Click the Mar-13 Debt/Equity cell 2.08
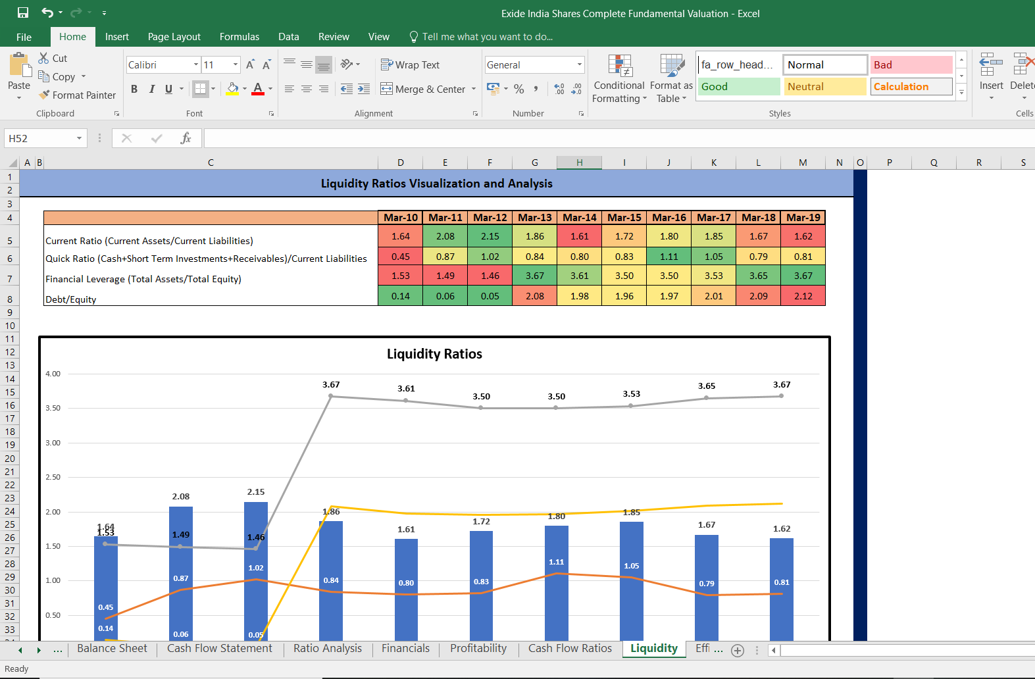 (x=535, y=296)
